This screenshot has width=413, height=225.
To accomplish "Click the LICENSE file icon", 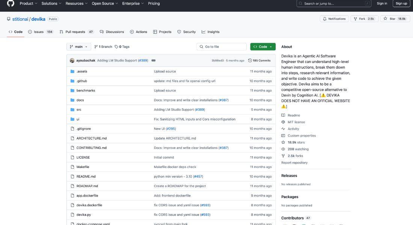I will point(72,157).
